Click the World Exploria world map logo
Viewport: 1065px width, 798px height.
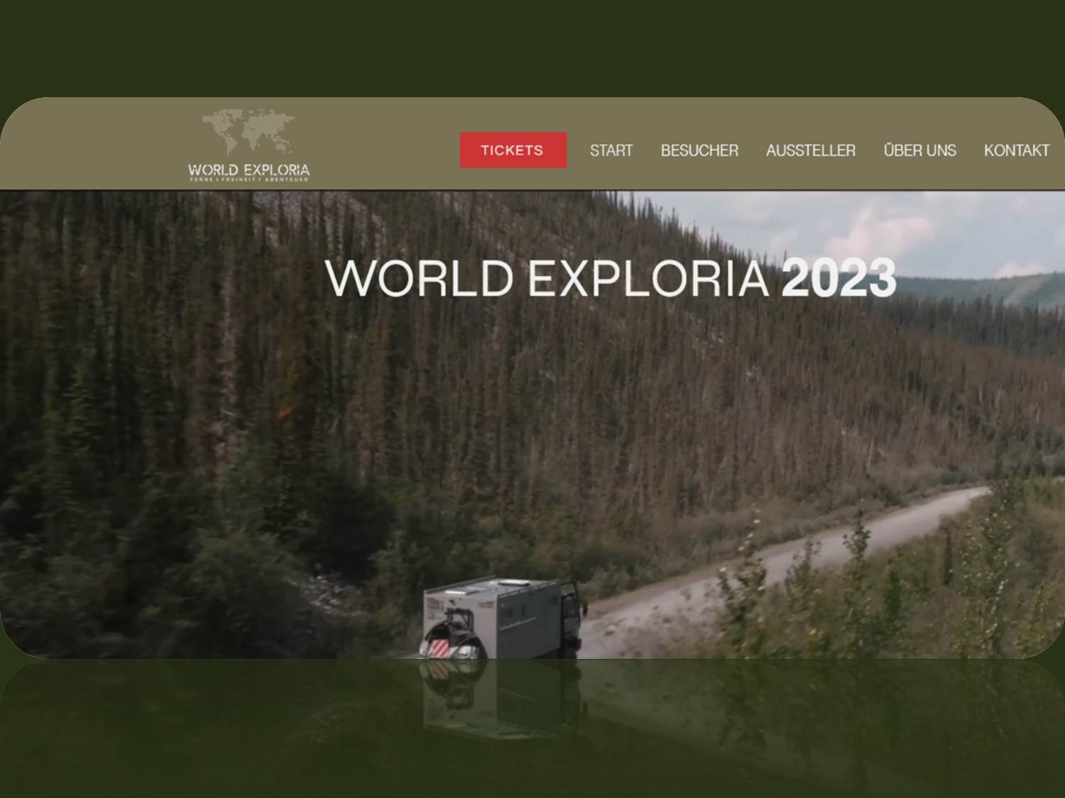(248, 146)
